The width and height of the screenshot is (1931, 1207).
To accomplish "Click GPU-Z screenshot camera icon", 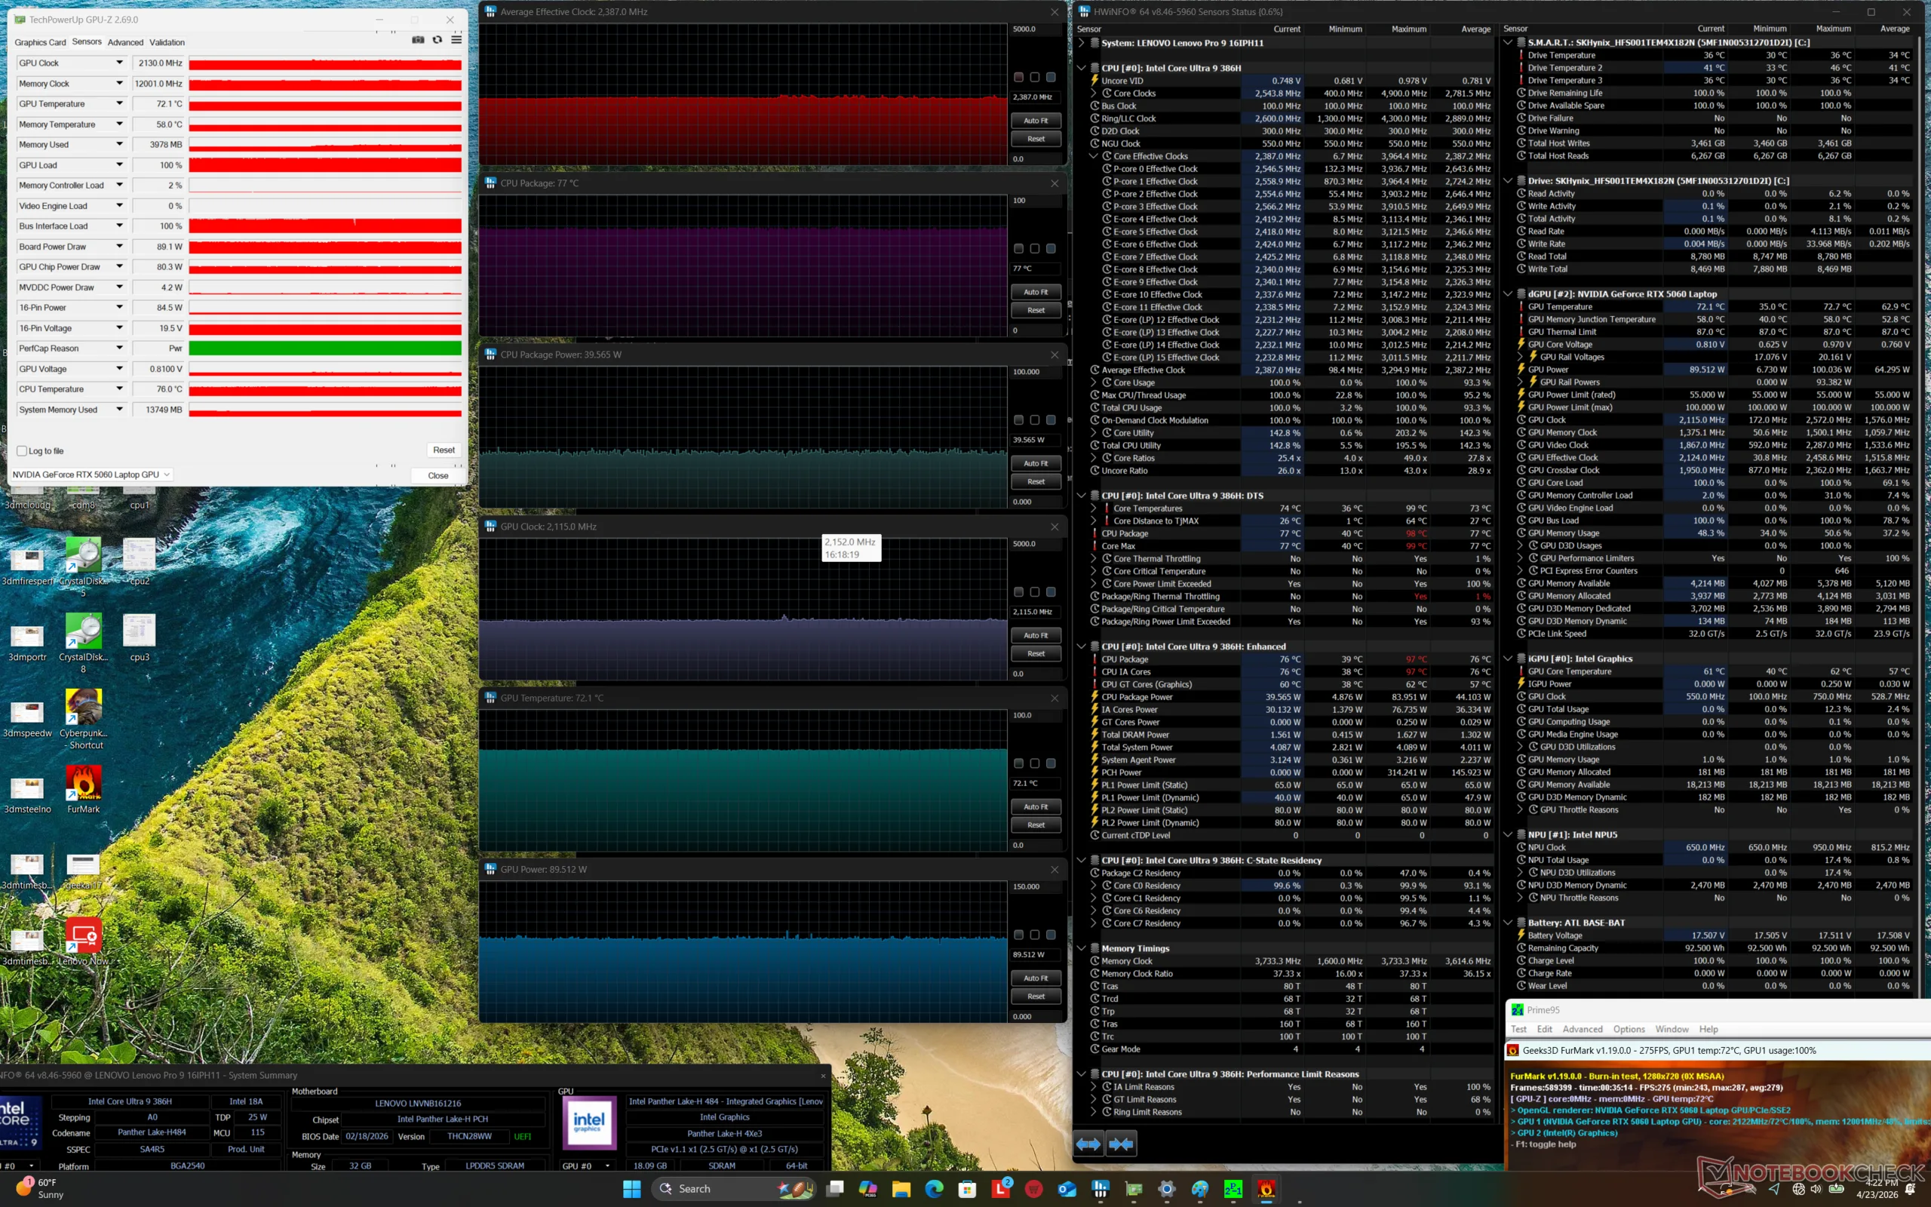I will tap(417, 40).
